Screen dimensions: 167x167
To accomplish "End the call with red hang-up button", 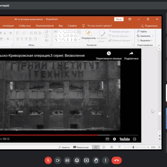I will coord(116,160).
